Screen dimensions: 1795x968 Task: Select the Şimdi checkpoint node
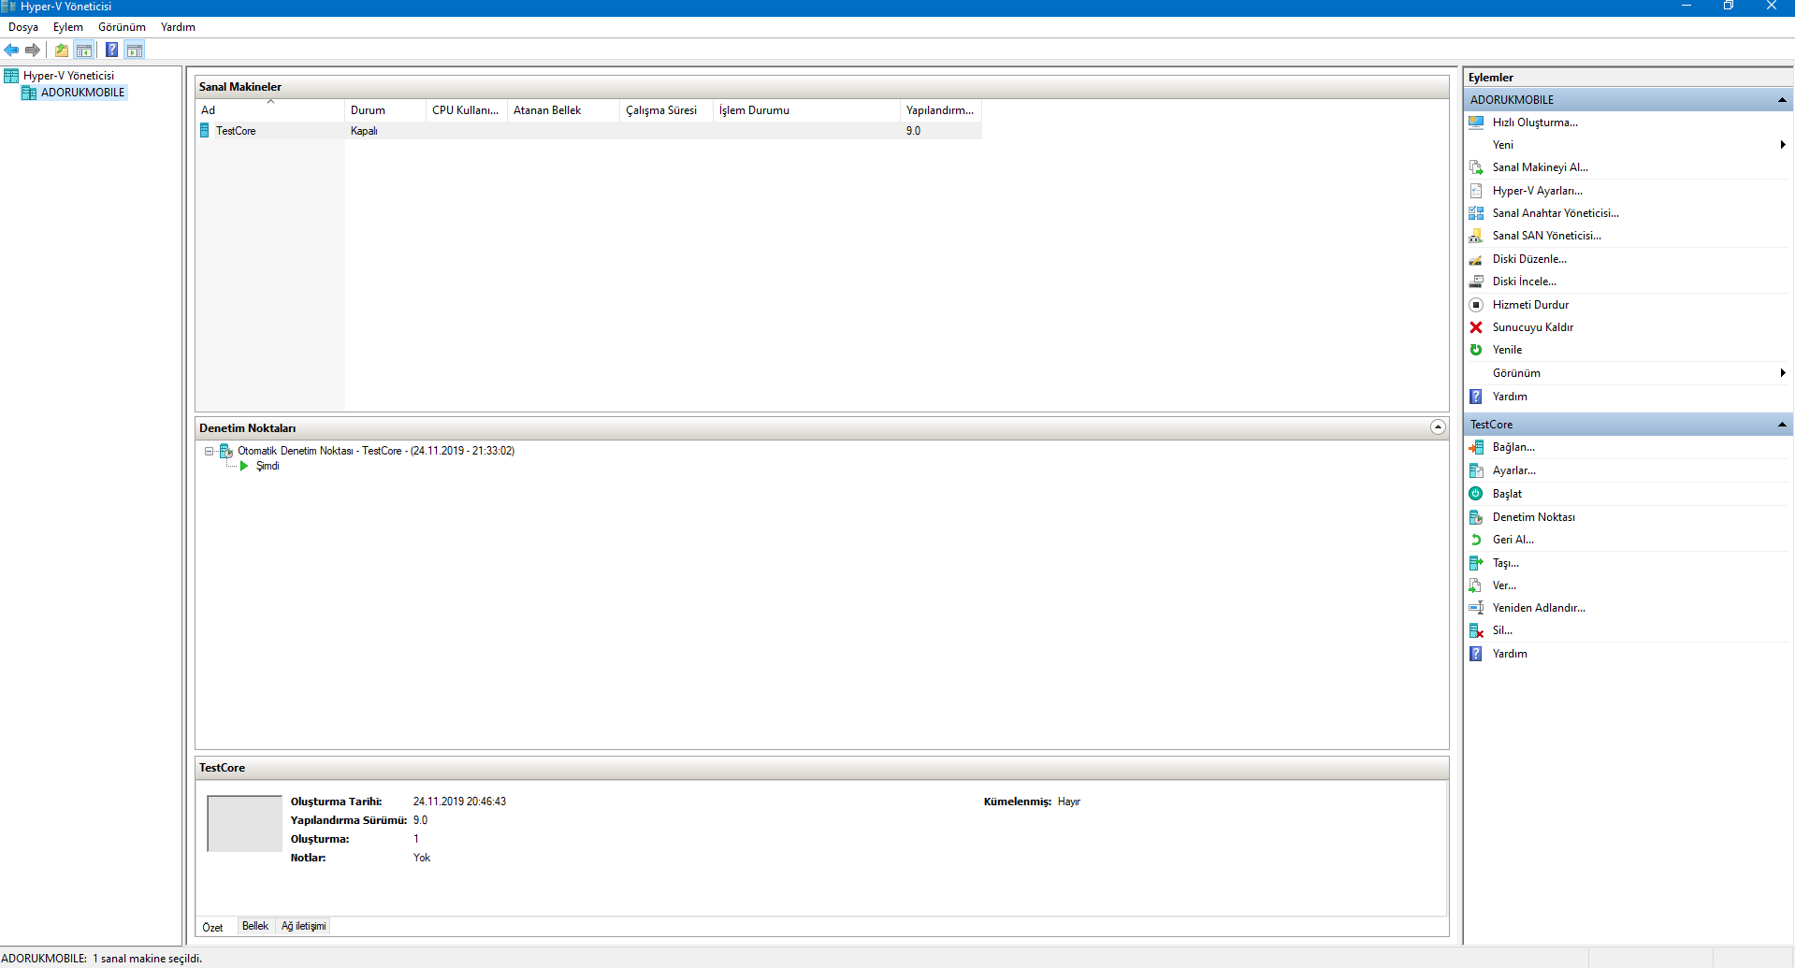tap(268, 466)
